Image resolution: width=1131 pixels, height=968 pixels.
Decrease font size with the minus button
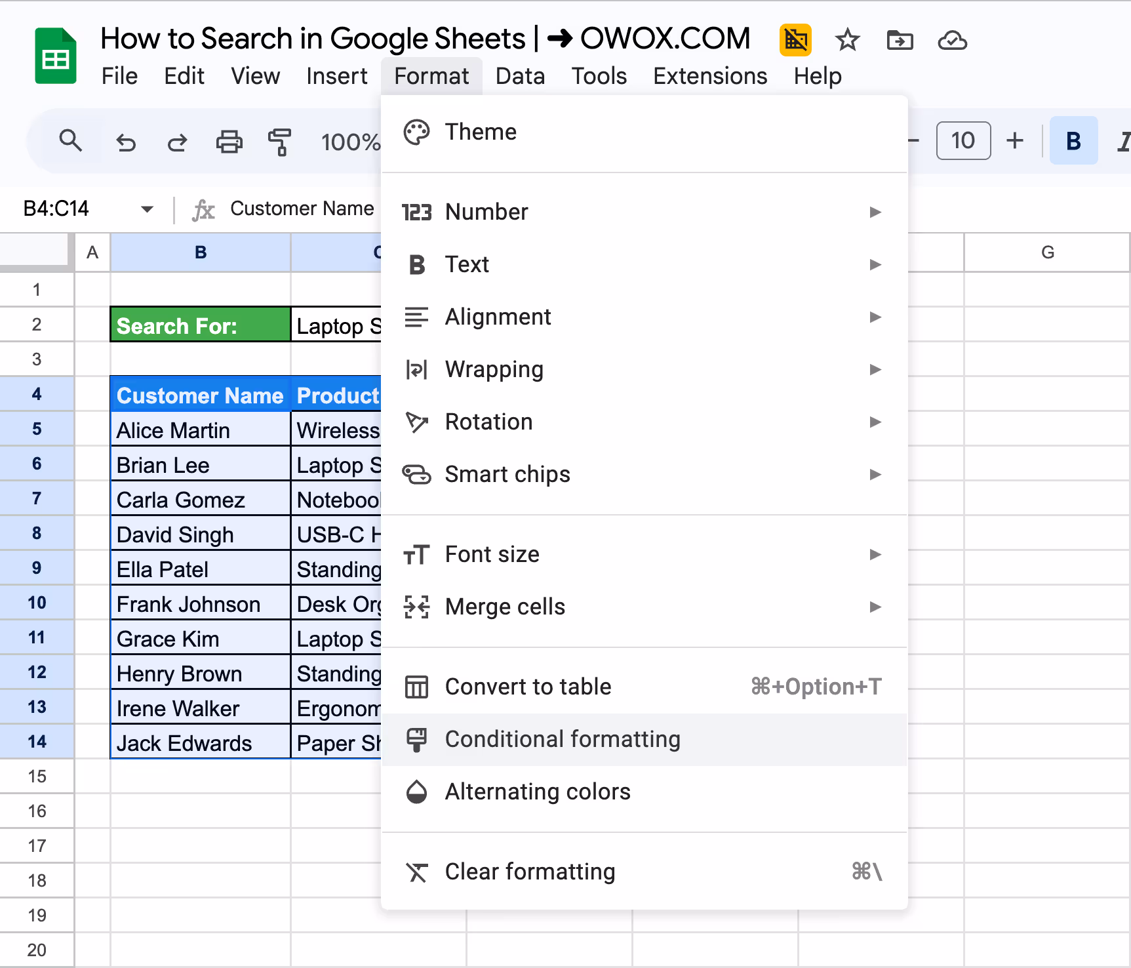pyautogui.click(x=913, y=140)
